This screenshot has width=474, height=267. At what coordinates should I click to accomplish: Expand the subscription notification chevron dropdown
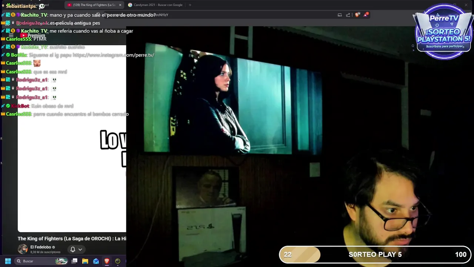tap(80, 250)
